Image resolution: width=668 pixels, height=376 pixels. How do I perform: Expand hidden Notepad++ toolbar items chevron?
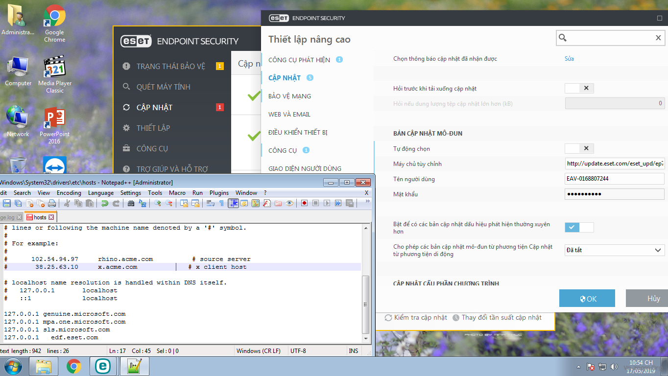[368, 202]
